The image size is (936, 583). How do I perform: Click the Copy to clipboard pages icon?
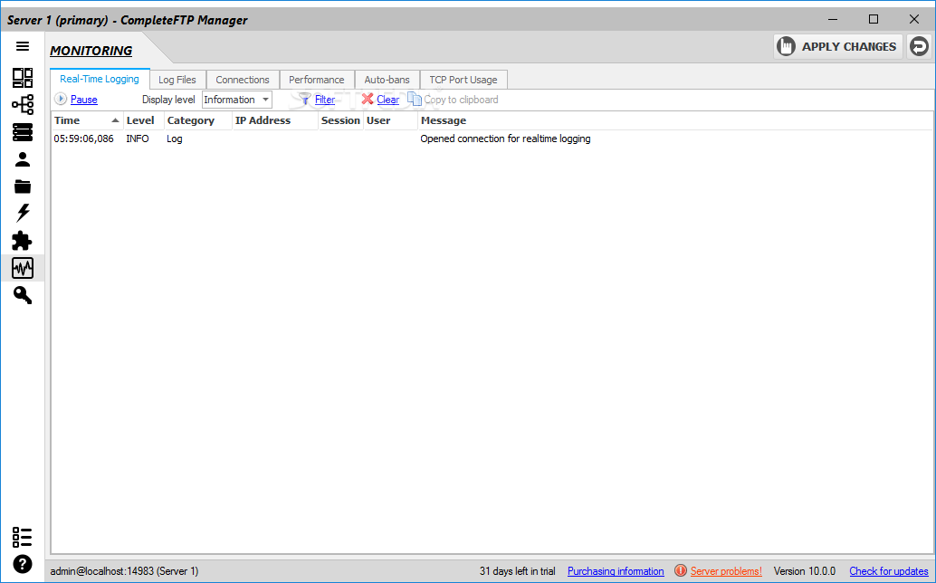[x=415, y=99]
